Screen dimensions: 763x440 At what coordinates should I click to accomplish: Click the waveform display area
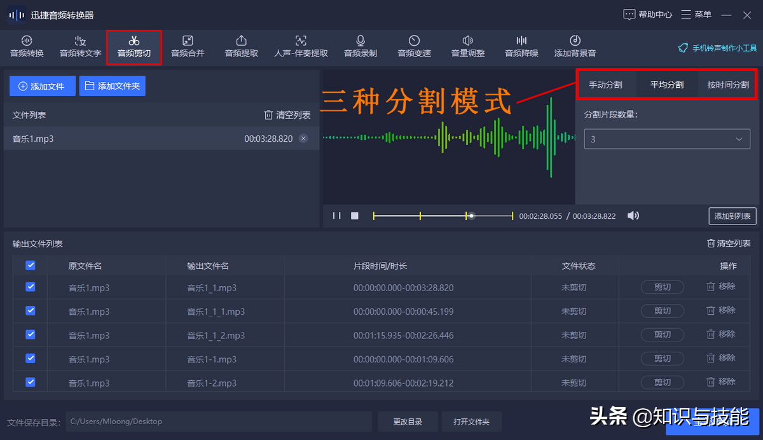pos(449,137)
